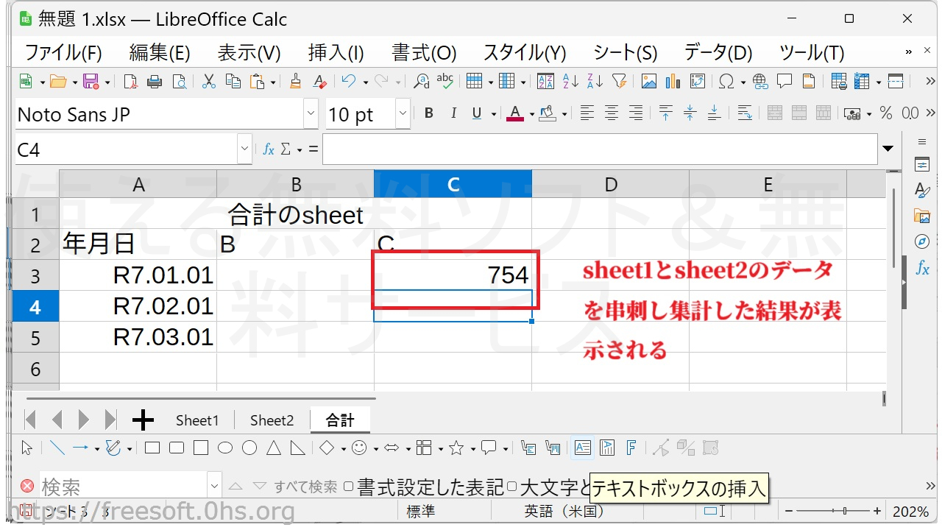Toggle Bold formatting
The image size is (942, 530).
point(428,113)
